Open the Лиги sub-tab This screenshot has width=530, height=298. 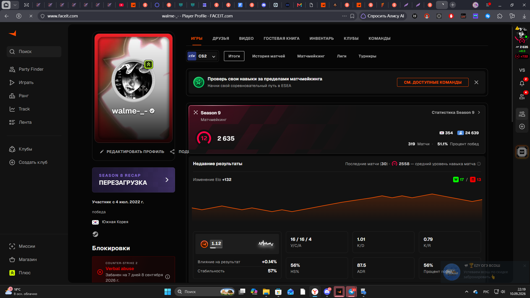342,56
